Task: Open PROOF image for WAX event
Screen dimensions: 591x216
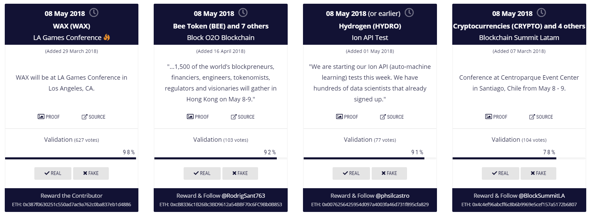Action: pyautogui.click(x=49, y=117)
